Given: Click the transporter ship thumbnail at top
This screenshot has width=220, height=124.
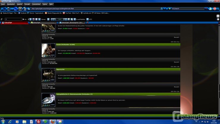Looking at the screenshot, I should click(x=48, y=28).
